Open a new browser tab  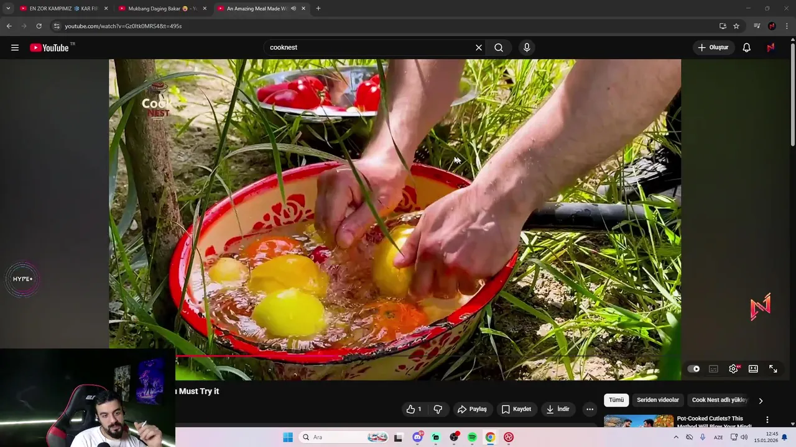318,9
